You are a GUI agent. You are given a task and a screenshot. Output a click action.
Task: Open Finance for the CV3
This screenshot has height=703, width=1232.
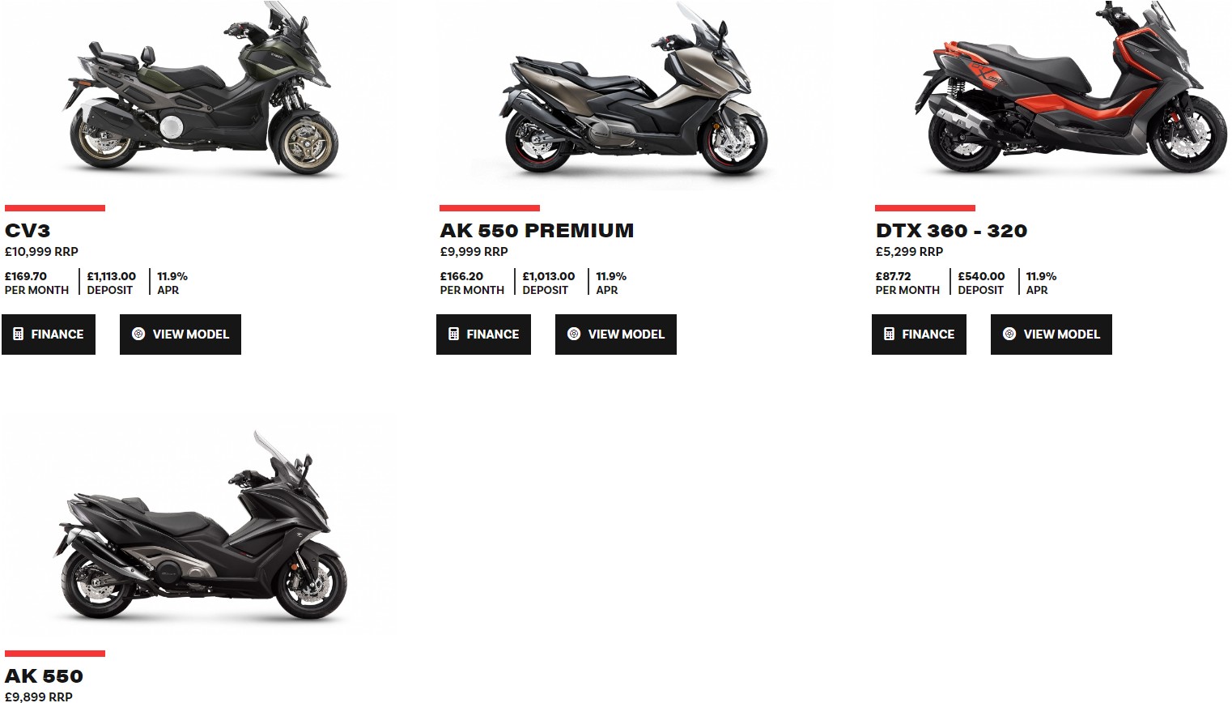pos(49,334)
